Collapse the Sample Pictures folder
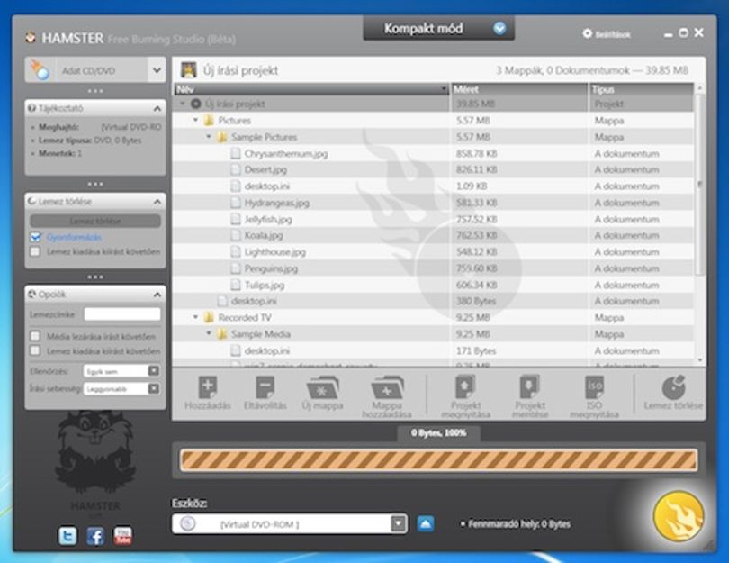Viewport: 729px width, 563px height. pos(209,137)
